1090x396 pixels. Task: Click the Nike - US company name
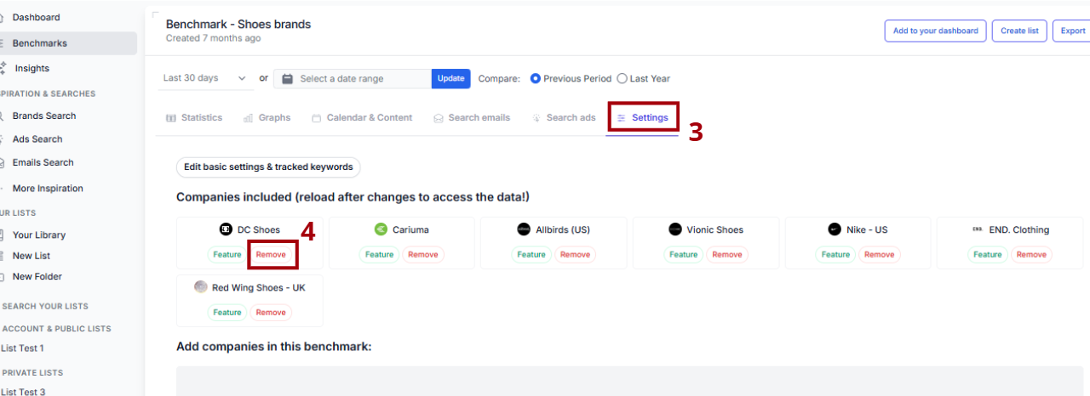pyautogui.click(x=867, y=229)
